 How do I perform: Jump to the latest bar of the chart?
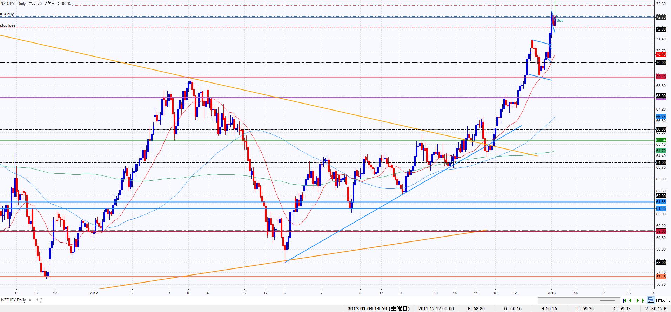tap(644, 300)
